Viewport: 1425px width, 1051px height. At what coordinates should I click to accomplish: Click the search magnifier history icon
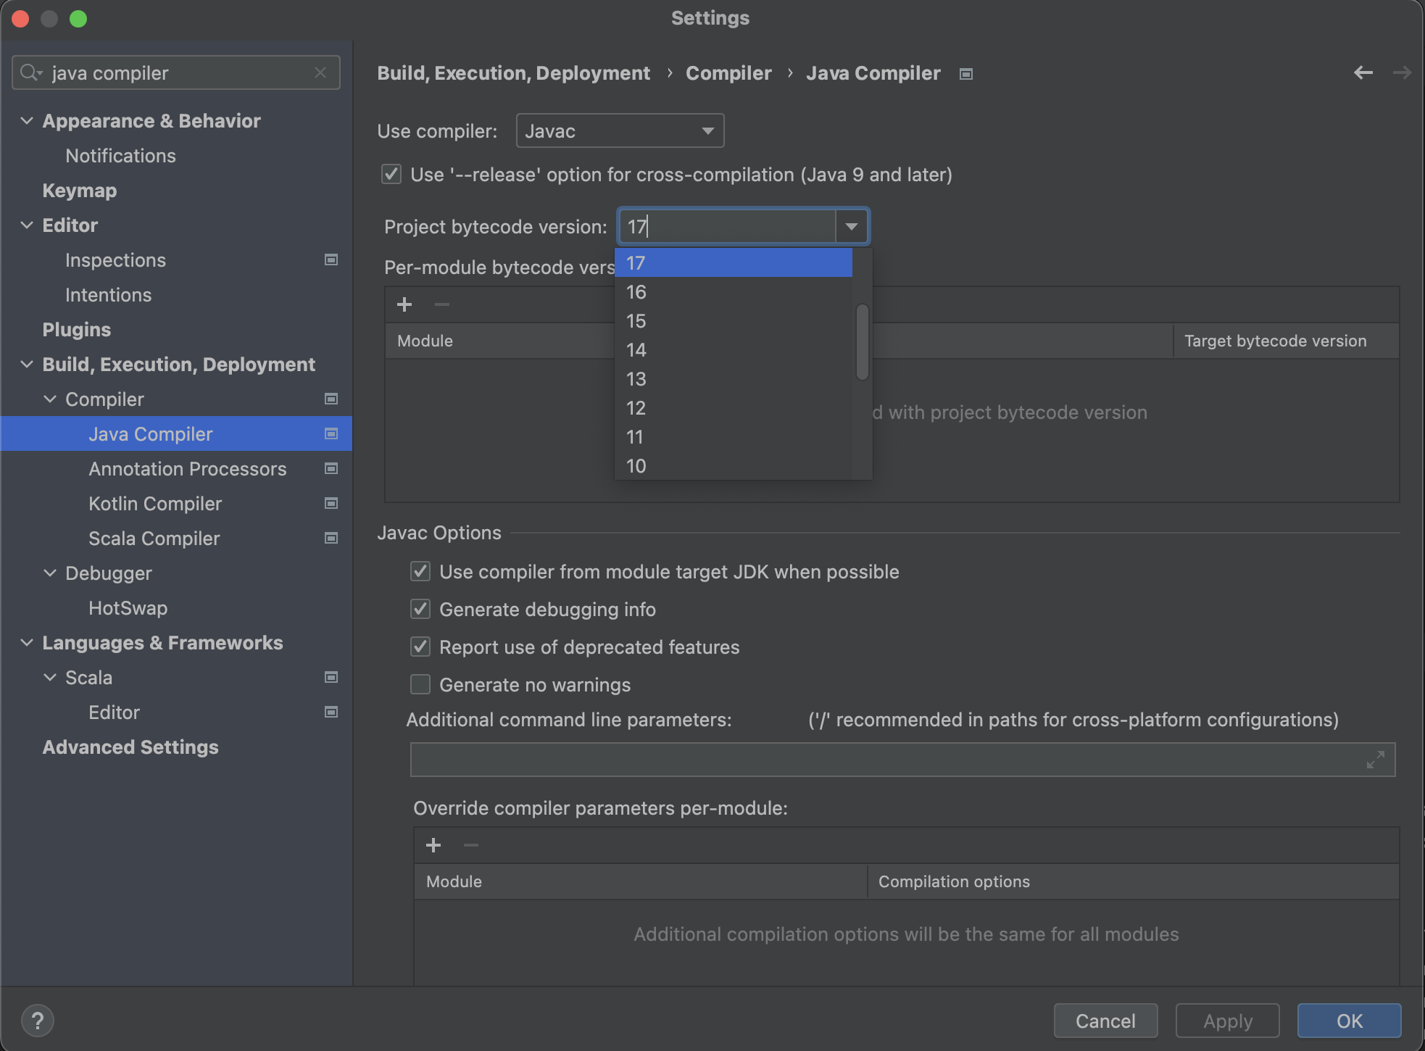(30, 72)
